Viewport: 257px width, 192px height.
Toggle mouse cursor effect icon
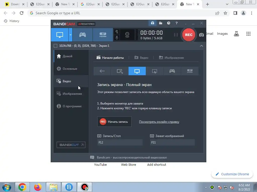[x=117, y=32]
